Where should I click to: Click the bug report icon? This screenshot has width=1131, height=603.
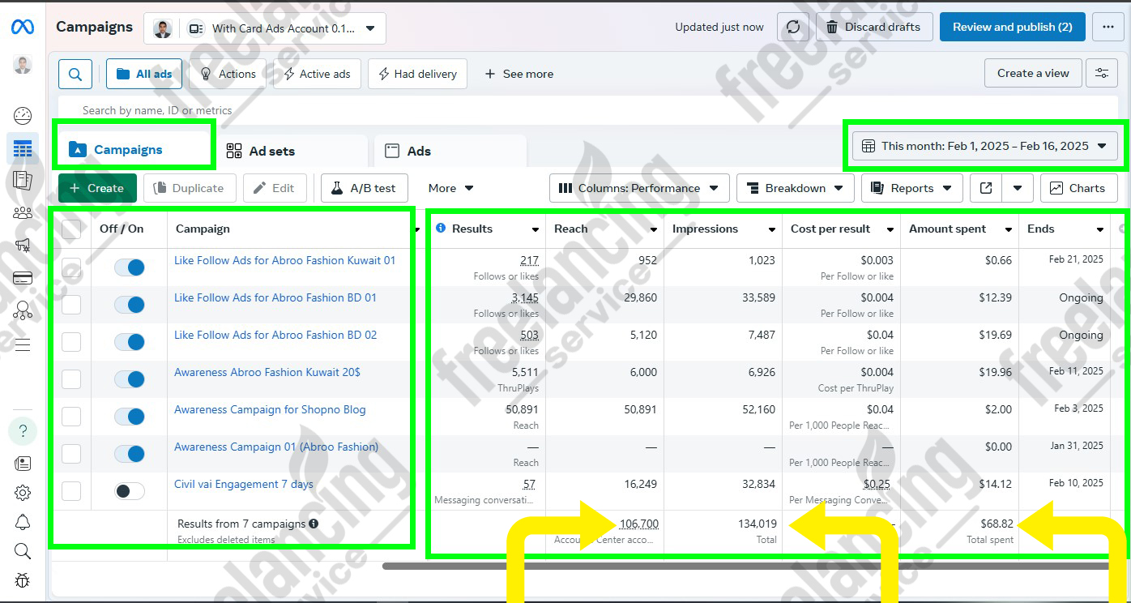[x=23, y=580]
